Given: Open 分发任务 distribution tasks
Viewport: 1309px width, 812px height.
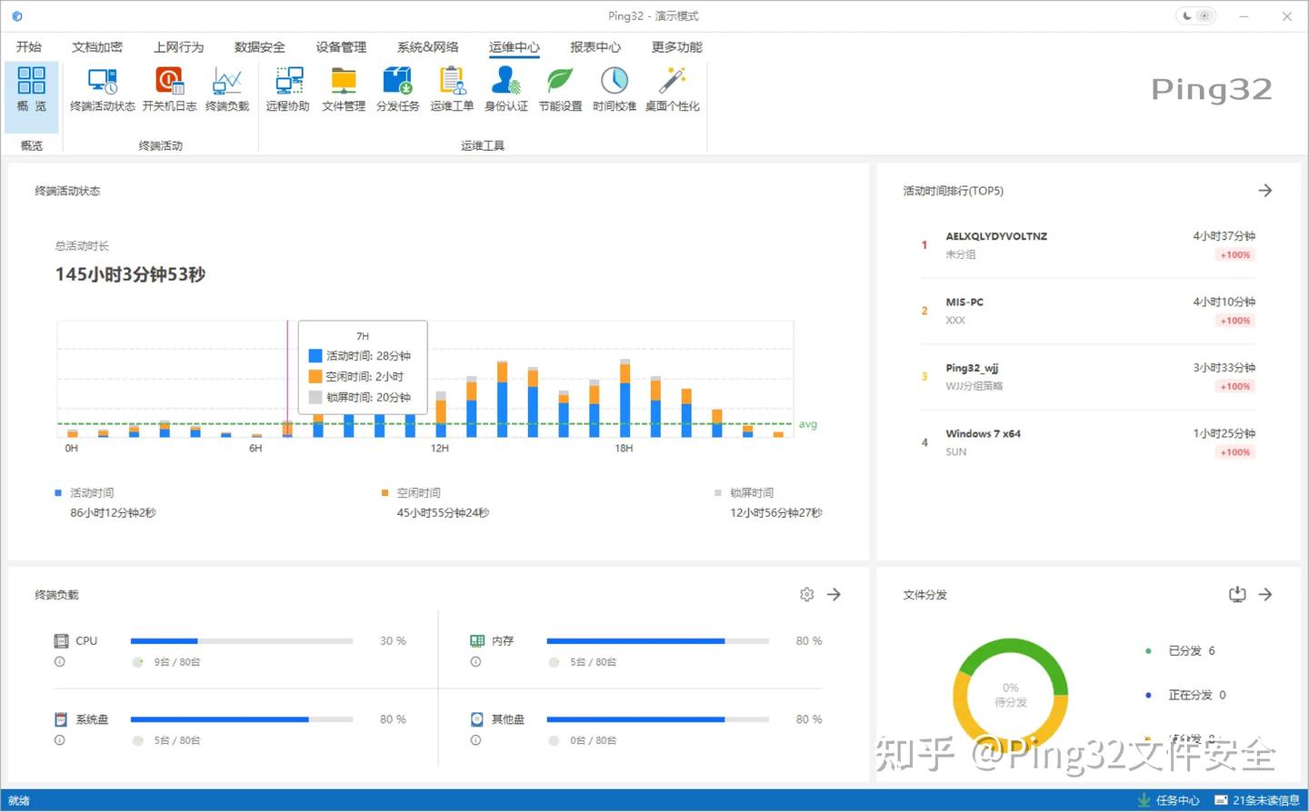Looking at the screenshot, I should [x=398, y=89].
